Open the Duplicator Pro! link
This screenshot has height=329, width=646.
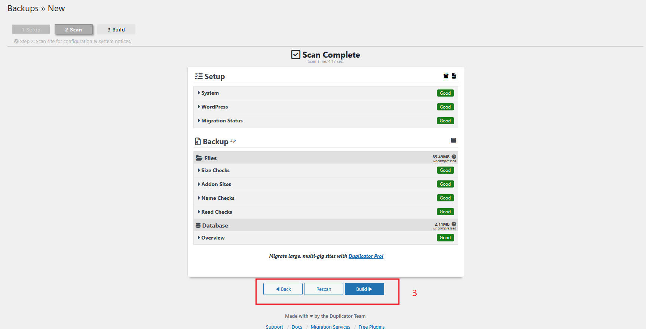pos(366,256)
